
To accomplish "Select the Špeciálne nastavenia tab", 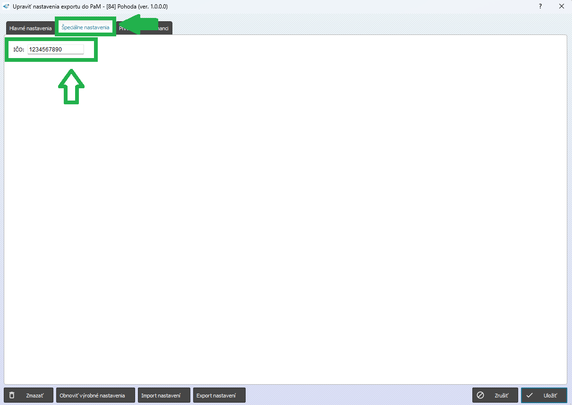I will coord(85,27).
